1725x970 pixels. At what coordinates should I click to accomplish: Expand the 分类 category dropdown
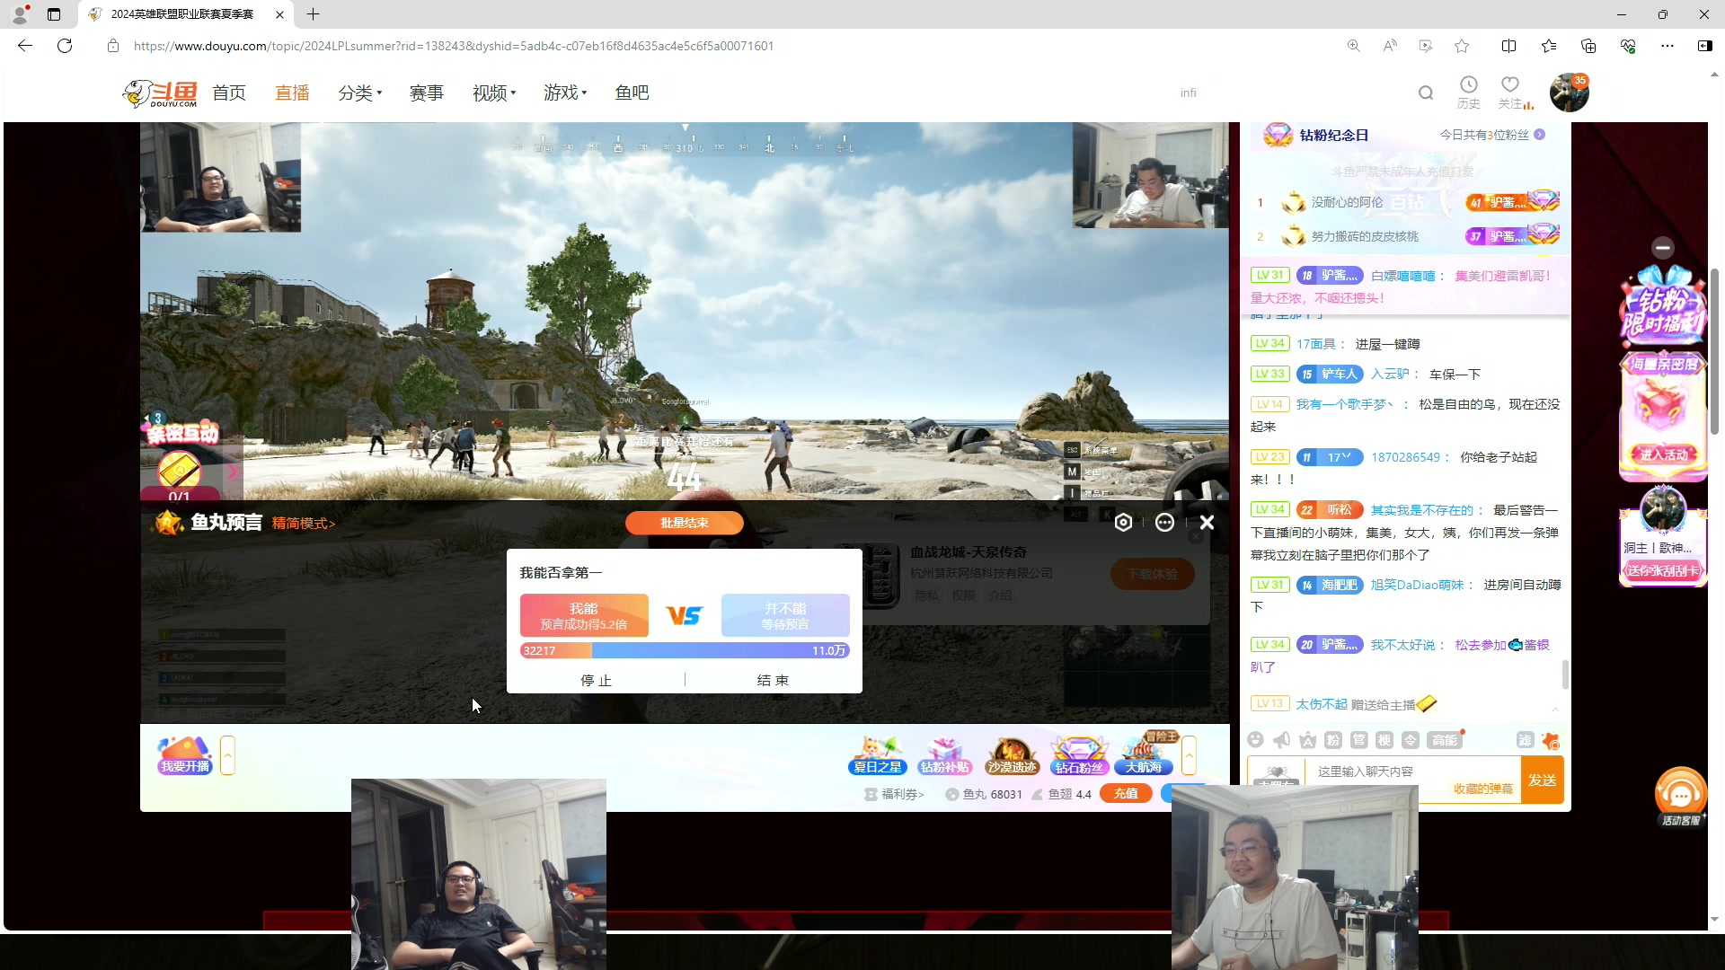(x=359, y=93)
